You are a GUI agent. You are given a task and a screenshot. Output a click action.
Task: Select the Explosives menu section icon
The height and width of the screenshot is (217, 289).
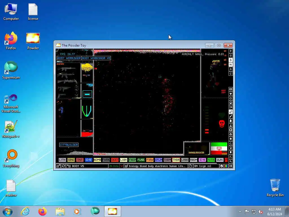(231, 112)
